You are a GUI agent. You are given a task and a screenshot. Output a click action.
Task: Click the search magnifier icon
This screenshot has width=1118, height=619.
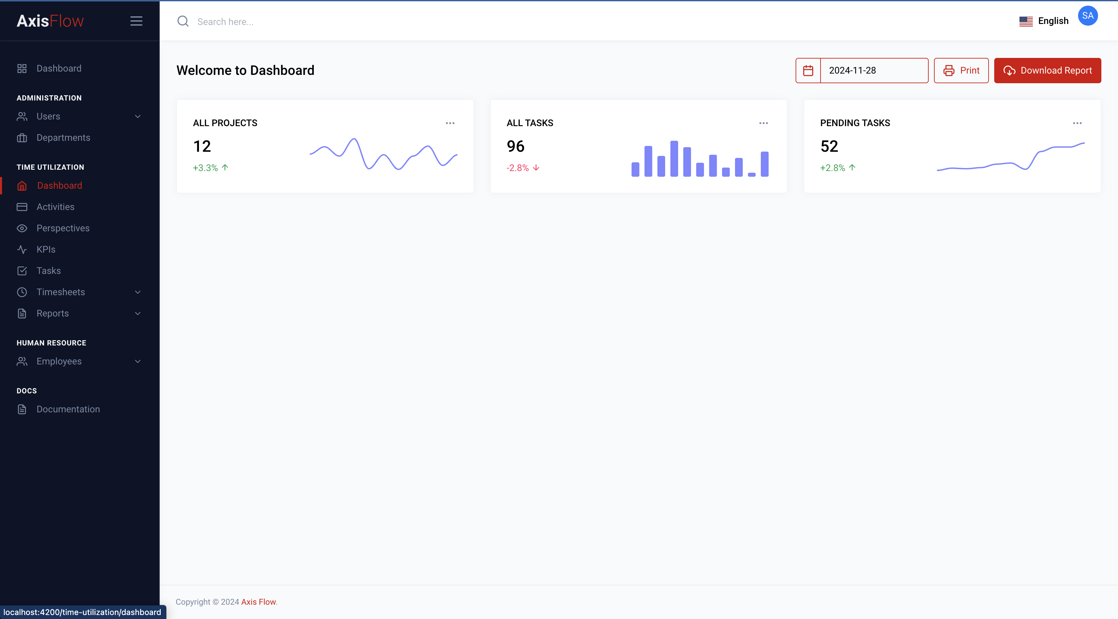183,21
